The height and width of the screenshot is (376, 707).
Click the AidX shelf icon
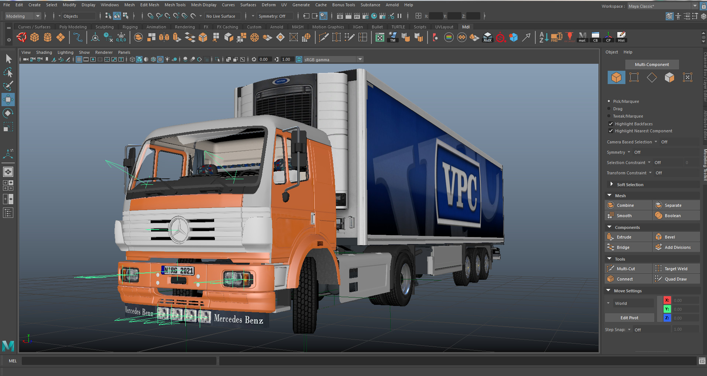coord(487,37)
